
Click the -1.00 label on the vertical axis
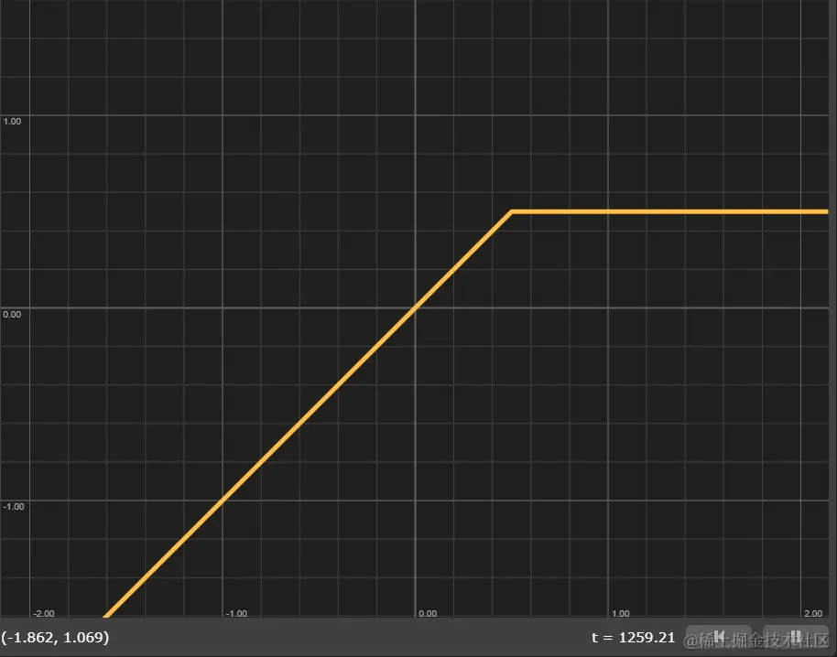pos(14,507)
